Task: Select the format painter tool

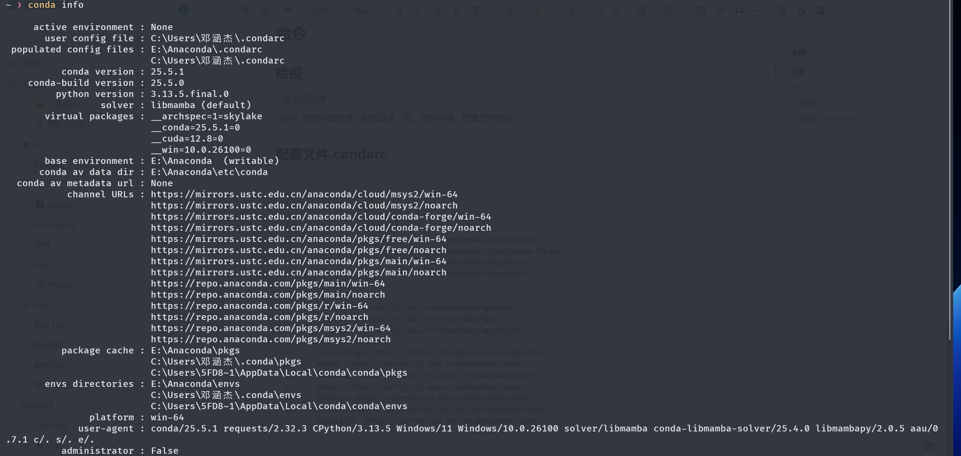Action: click(245, 10)
